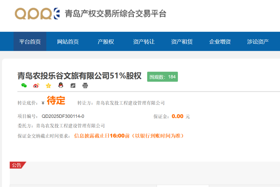The width and height of the screenshot is (280, 187).
Task: Open the 涉讼资产 menu entry
Action: pyautogui.click(x=258, y=41)
